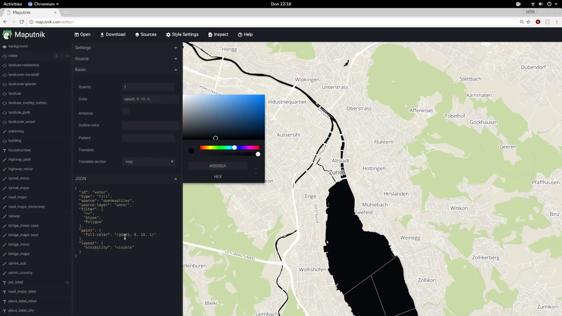Click the Wi-Fi network icon in top bar

533,4
